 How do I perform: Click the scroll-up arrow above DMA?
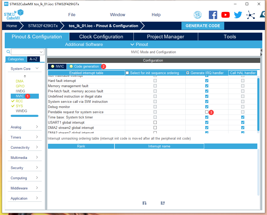tap(25, 76)
